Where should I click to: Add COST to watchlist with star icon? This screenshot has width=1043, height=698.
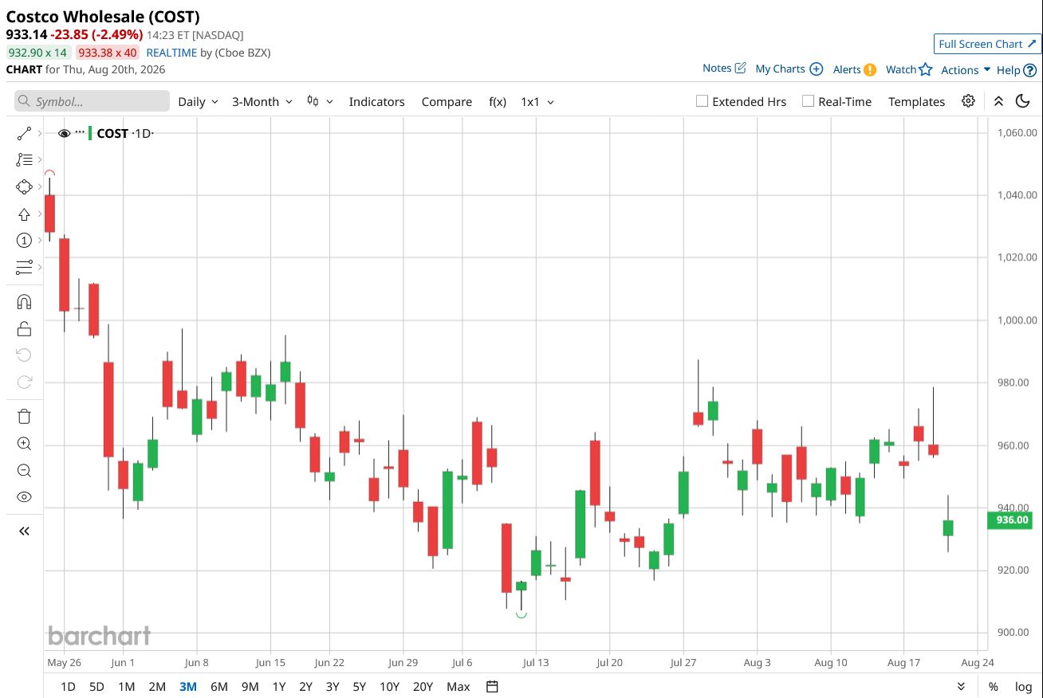pyautogui.click(x=925, y=69)
